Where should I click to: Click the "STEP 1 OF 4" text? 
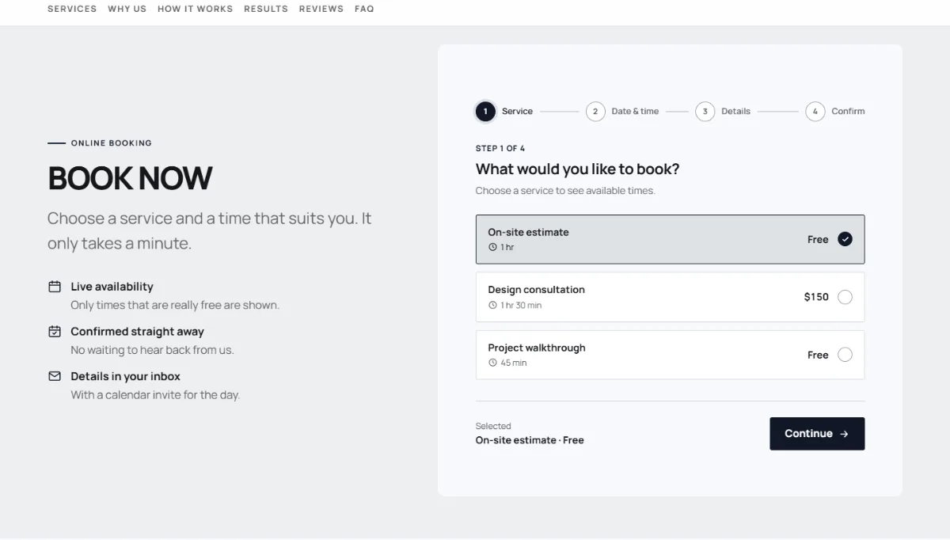(500, 148)
